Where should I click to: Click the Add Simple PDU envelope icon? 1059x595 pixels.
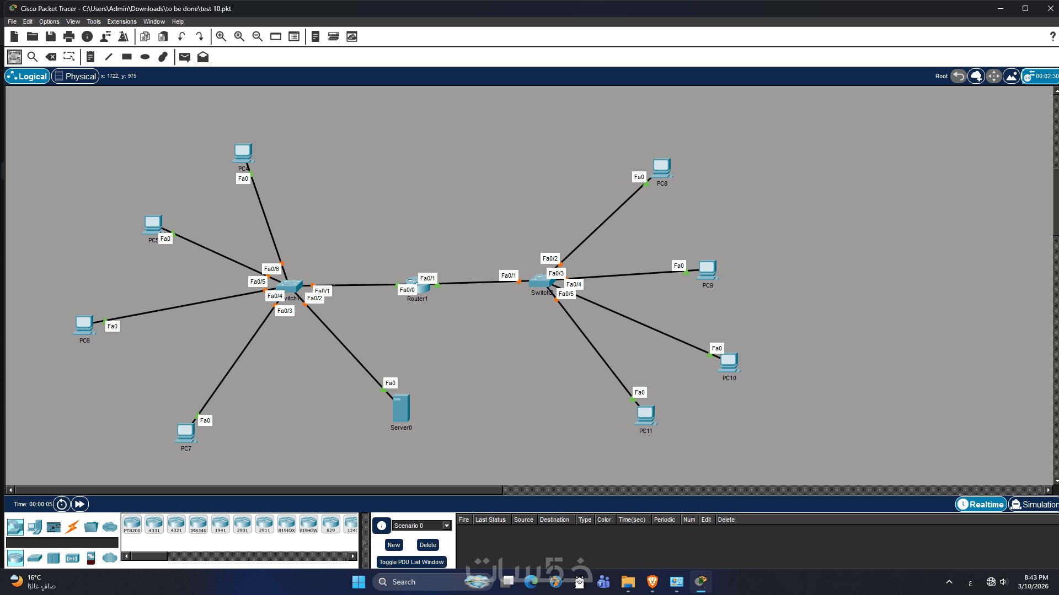pos(185,57)
